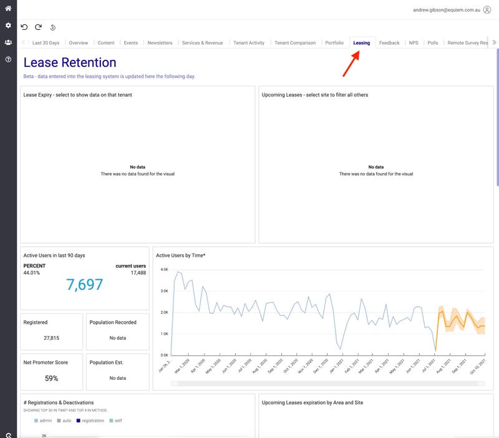The height and width of the screenshot is (438, 499).
Task: Open the Home icon in sidebar
Action: [x=8, y=8]
